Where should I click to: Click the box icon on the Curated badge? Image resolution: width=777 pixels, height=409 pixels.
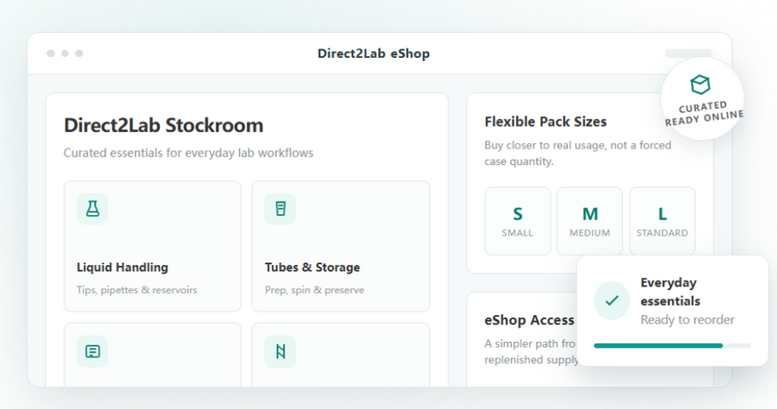700,85
